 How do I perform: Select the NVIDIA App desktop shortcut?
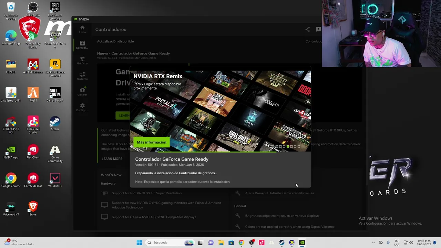point(11,152)
